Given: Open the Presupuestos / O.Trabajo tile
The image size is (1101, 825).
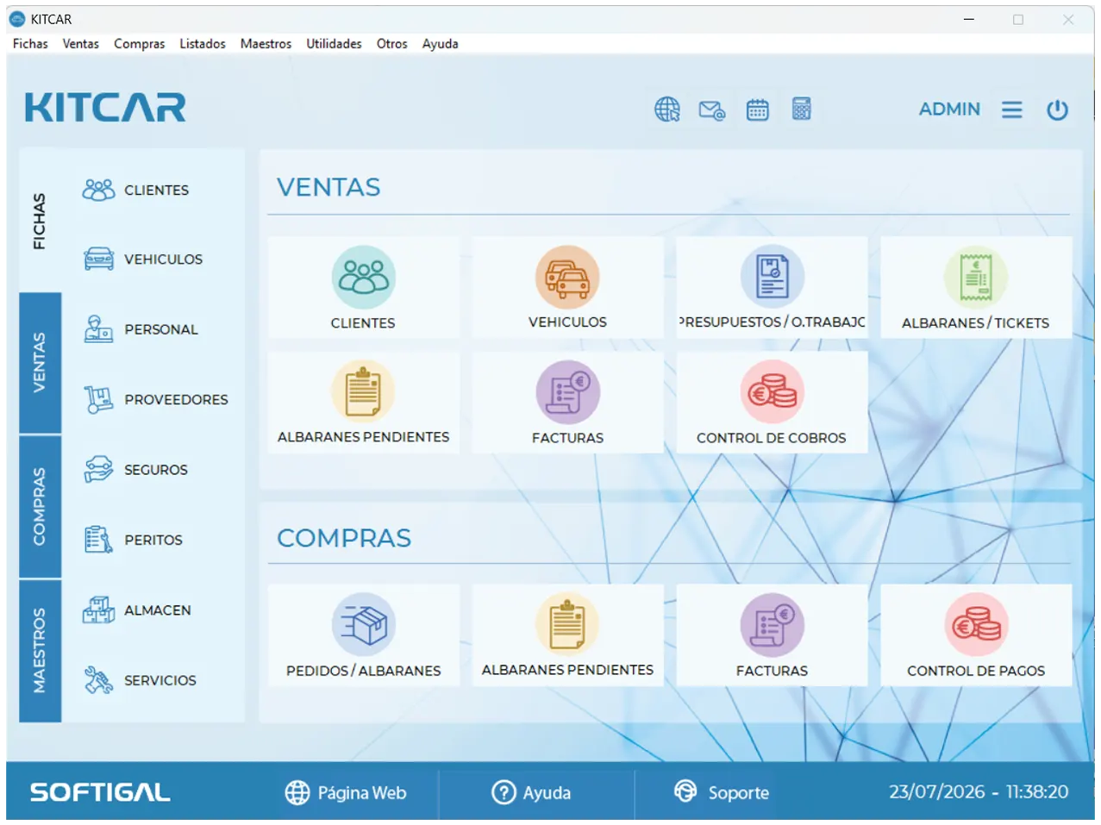Looking at the screenshot, I should (x=772, y=287).
